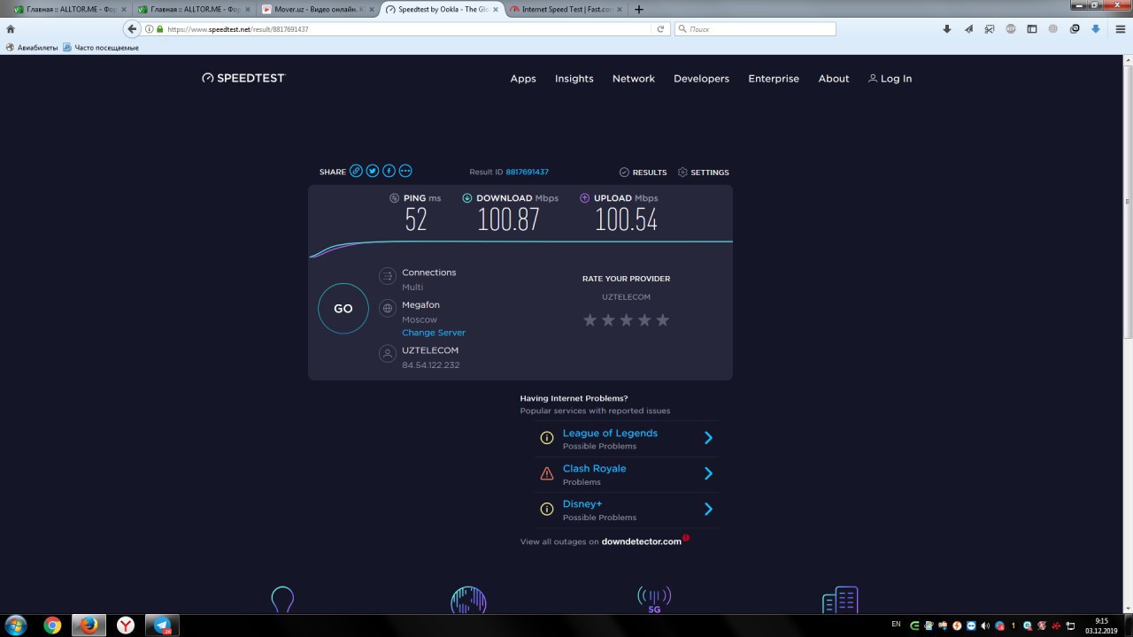This screenshot has height=637, width=1133.
Task: Click the upload arrow icon beside UPLOAD Mbps
Action: [584, 198]
